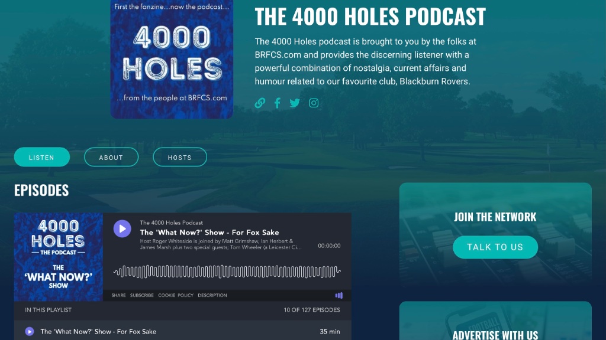Open Cookie Policy in the player bar

pos(176,295)
